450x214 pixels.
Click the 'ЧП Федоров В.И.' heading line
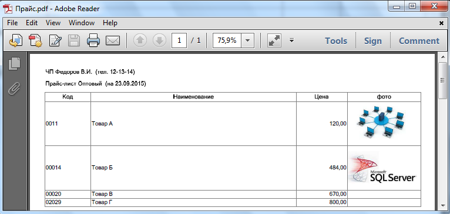[90, 72]
